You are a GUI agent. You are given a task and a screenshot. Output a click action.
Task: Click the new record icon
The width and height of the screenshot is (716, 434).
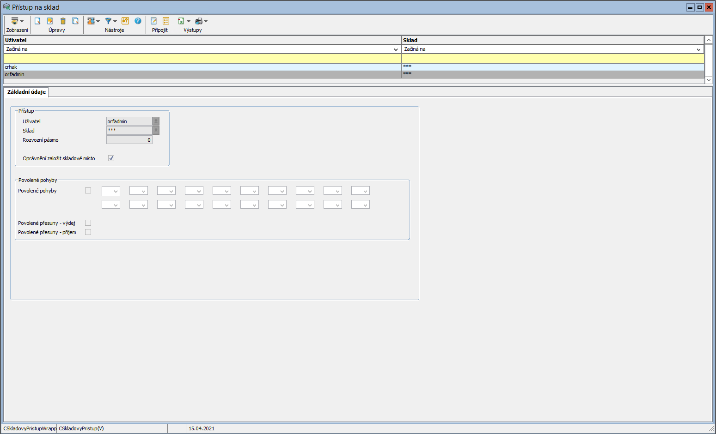click(37, 21)
